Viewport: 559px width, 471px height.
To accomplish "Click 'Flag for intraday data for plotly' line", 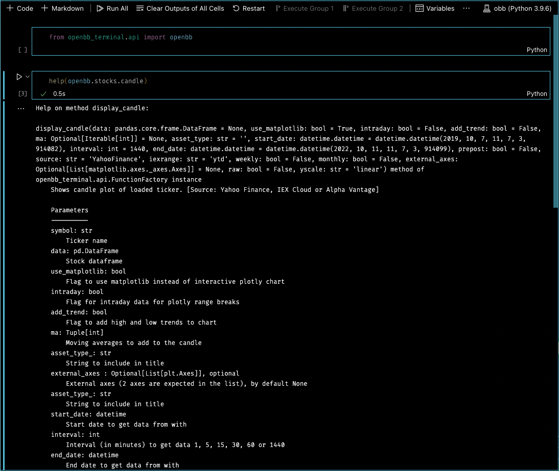I will tap(153, 302).
